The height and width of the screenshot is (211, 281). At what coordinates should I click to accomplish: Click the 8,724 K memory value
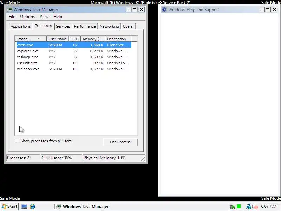click(x=97, y=51)
